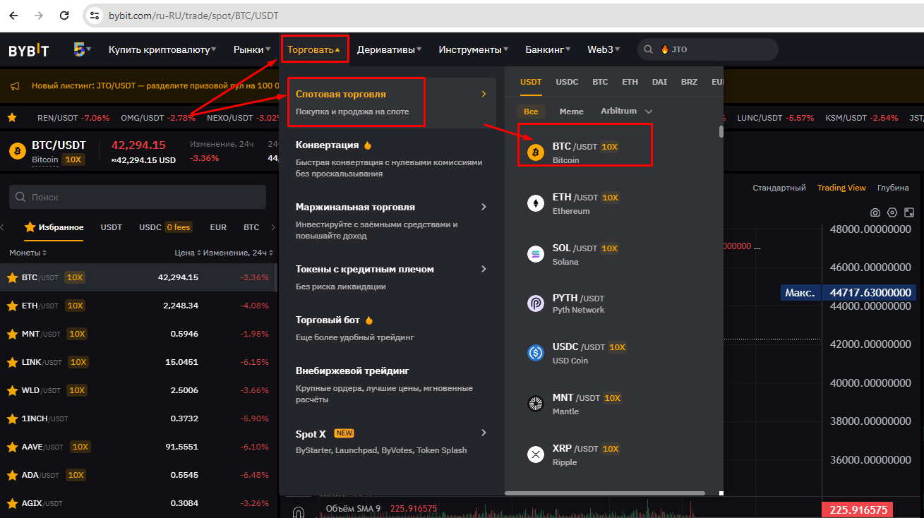
Task: Select the Ethereum icon in the pair list
Action: [536, 203]
